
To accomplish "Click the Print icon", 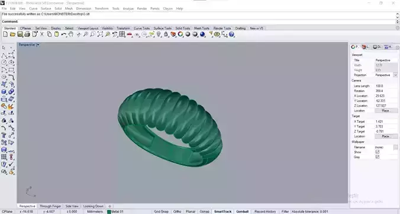I will (27, 34).
